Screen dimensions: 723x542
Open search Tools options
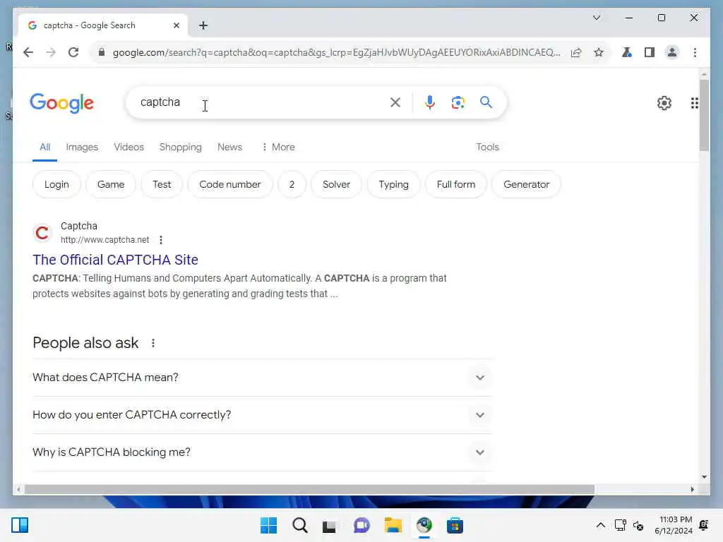(x=487, y=147)
